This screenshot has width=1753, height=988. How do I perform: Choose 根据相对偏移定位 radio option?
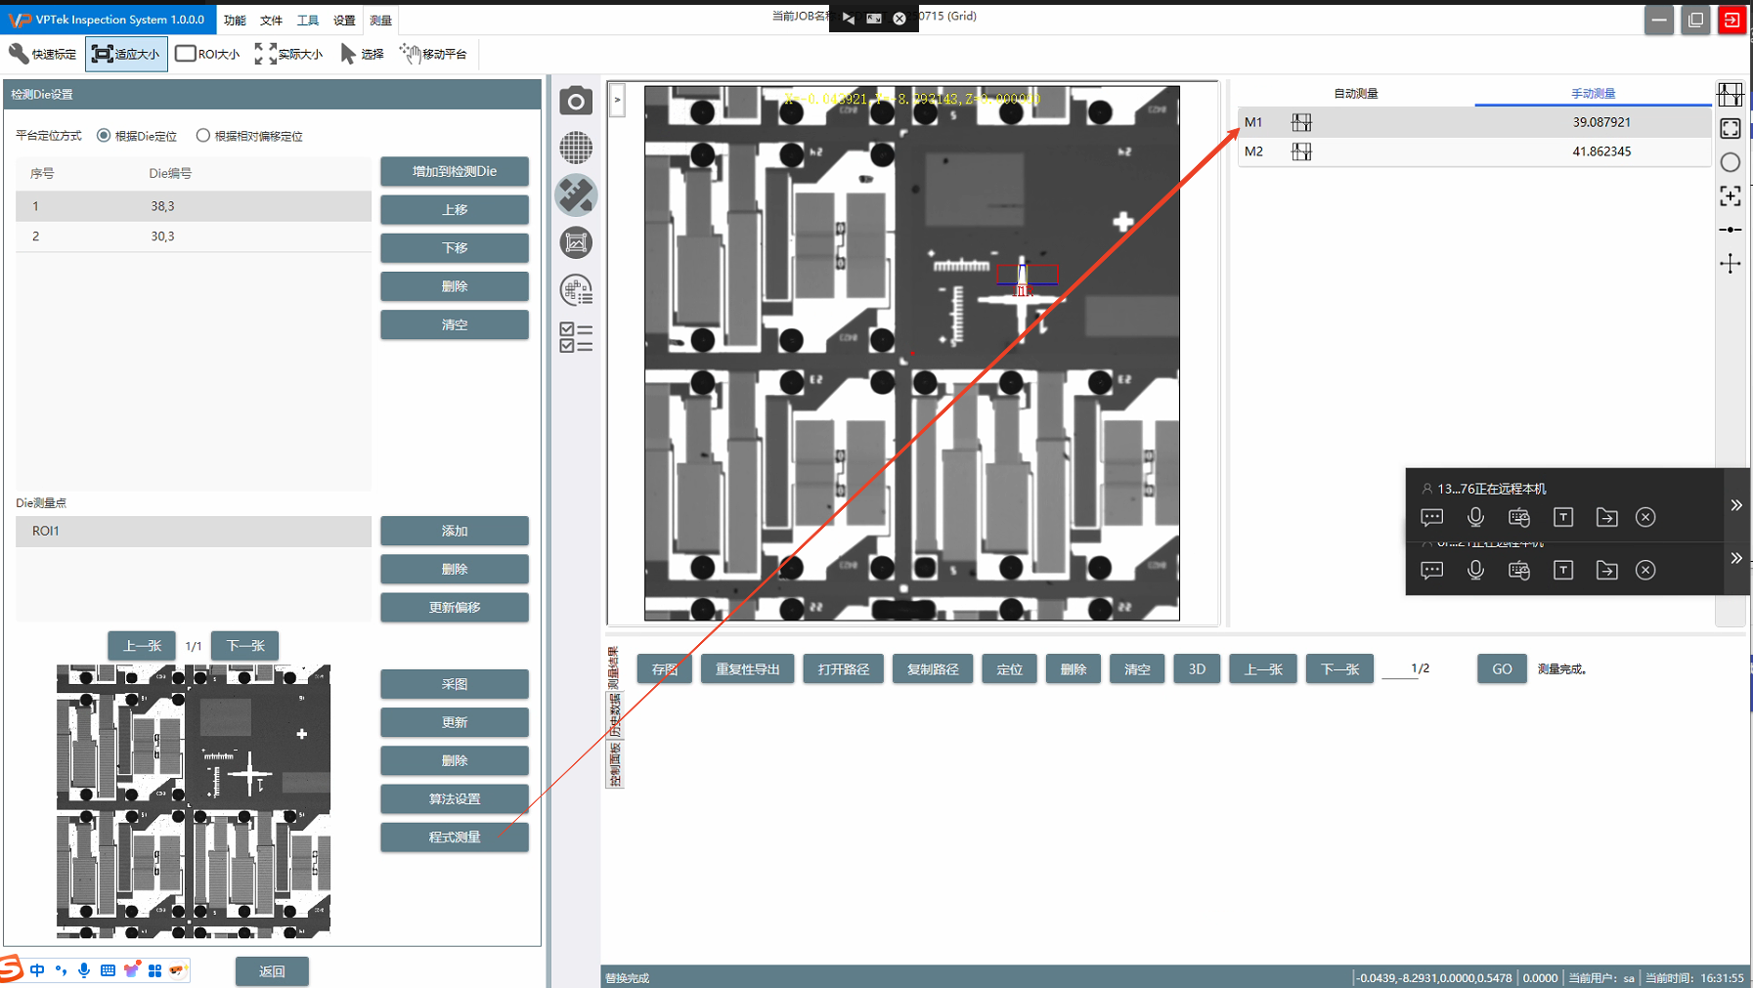pos(203,136)
